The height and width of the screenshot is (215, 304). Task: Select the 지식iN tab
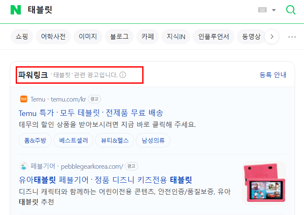click(x=176, y=37)
